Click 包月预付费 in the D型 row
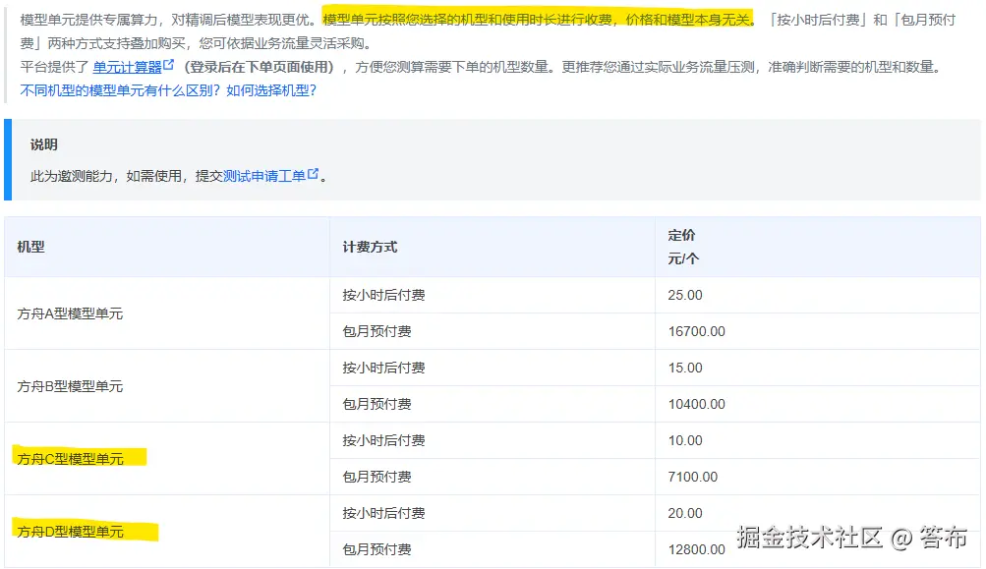The height and width of the screenshot is (569, 986). (x=377, y=550)
